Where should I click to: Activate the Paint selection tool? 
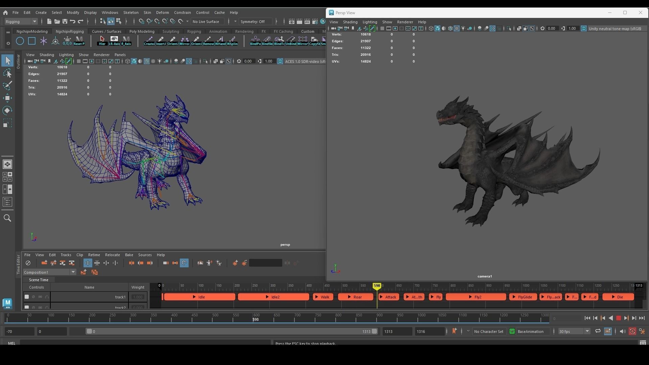[x=7, y=86]
